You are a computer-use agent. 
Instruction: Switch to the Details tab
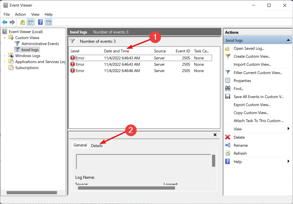pyautogui.click(x=97, y=146)
